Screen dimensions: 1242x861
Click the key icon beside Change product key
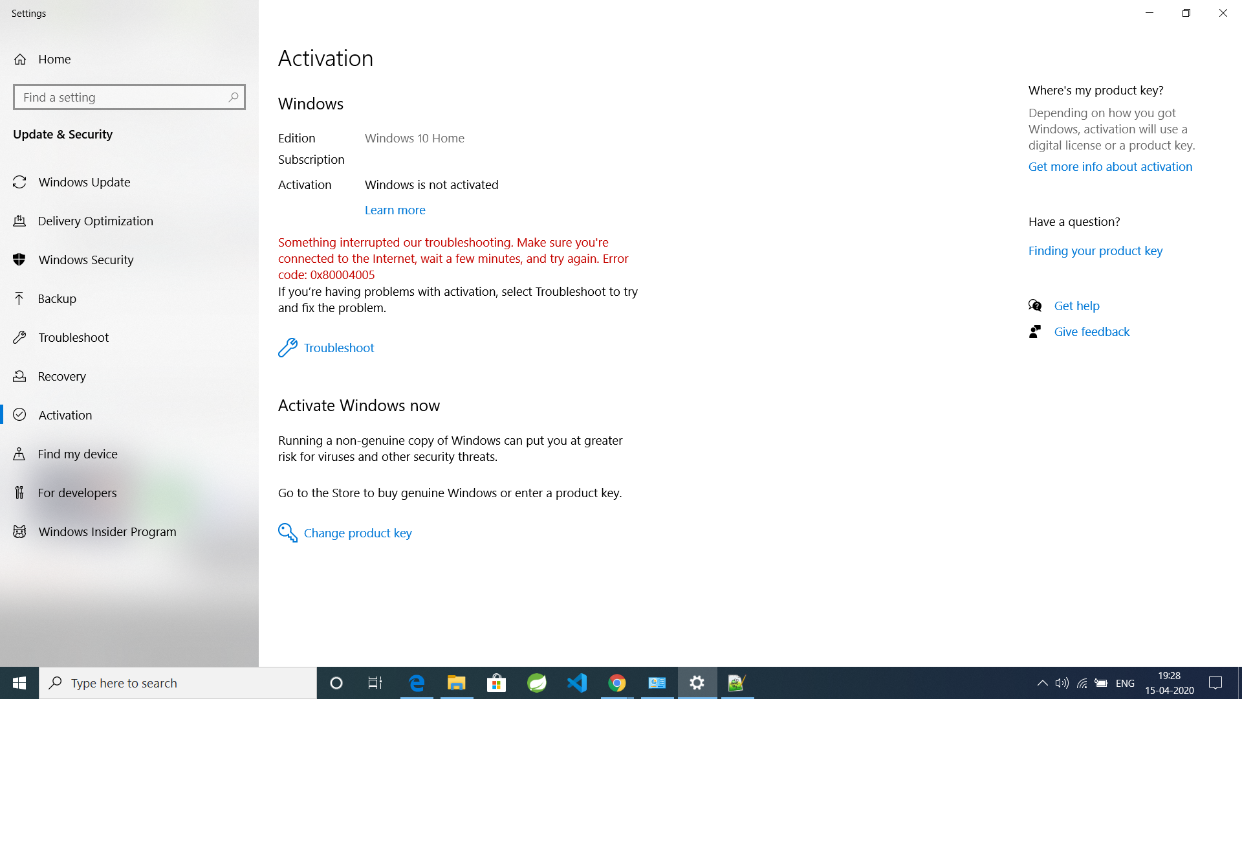pyautogui.click(x=287, y=533)
